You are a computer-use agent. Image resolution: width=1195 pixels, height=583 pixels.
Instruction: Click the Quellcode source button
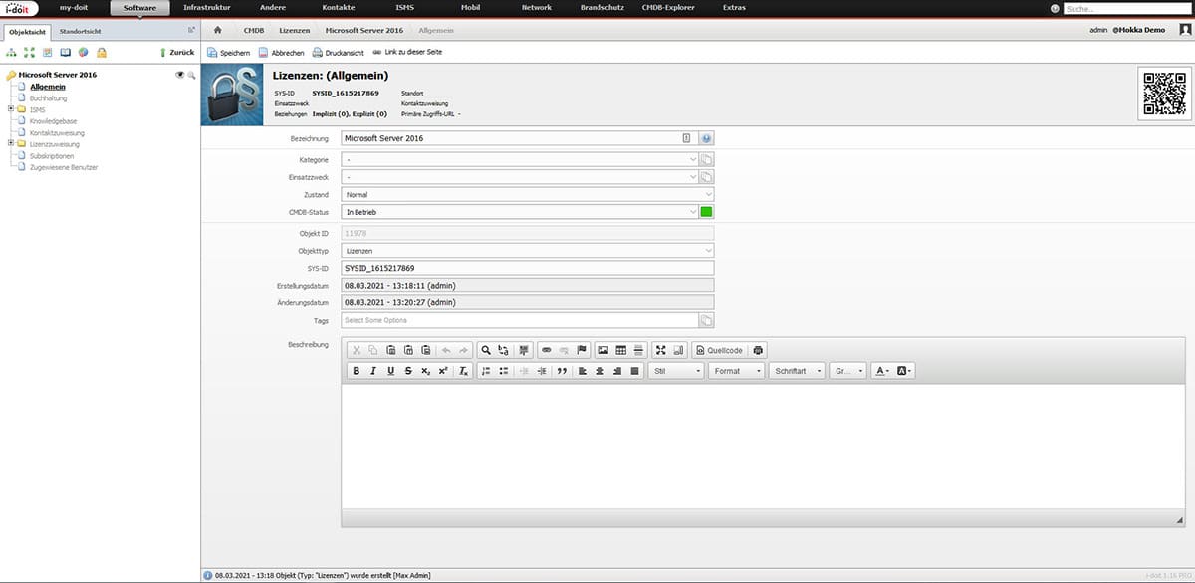tap(719, 350)
